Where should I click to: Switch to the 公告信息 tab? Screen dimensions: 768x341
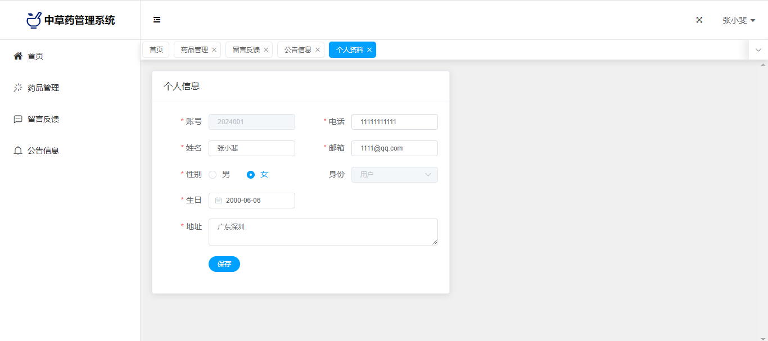[297, 50]
